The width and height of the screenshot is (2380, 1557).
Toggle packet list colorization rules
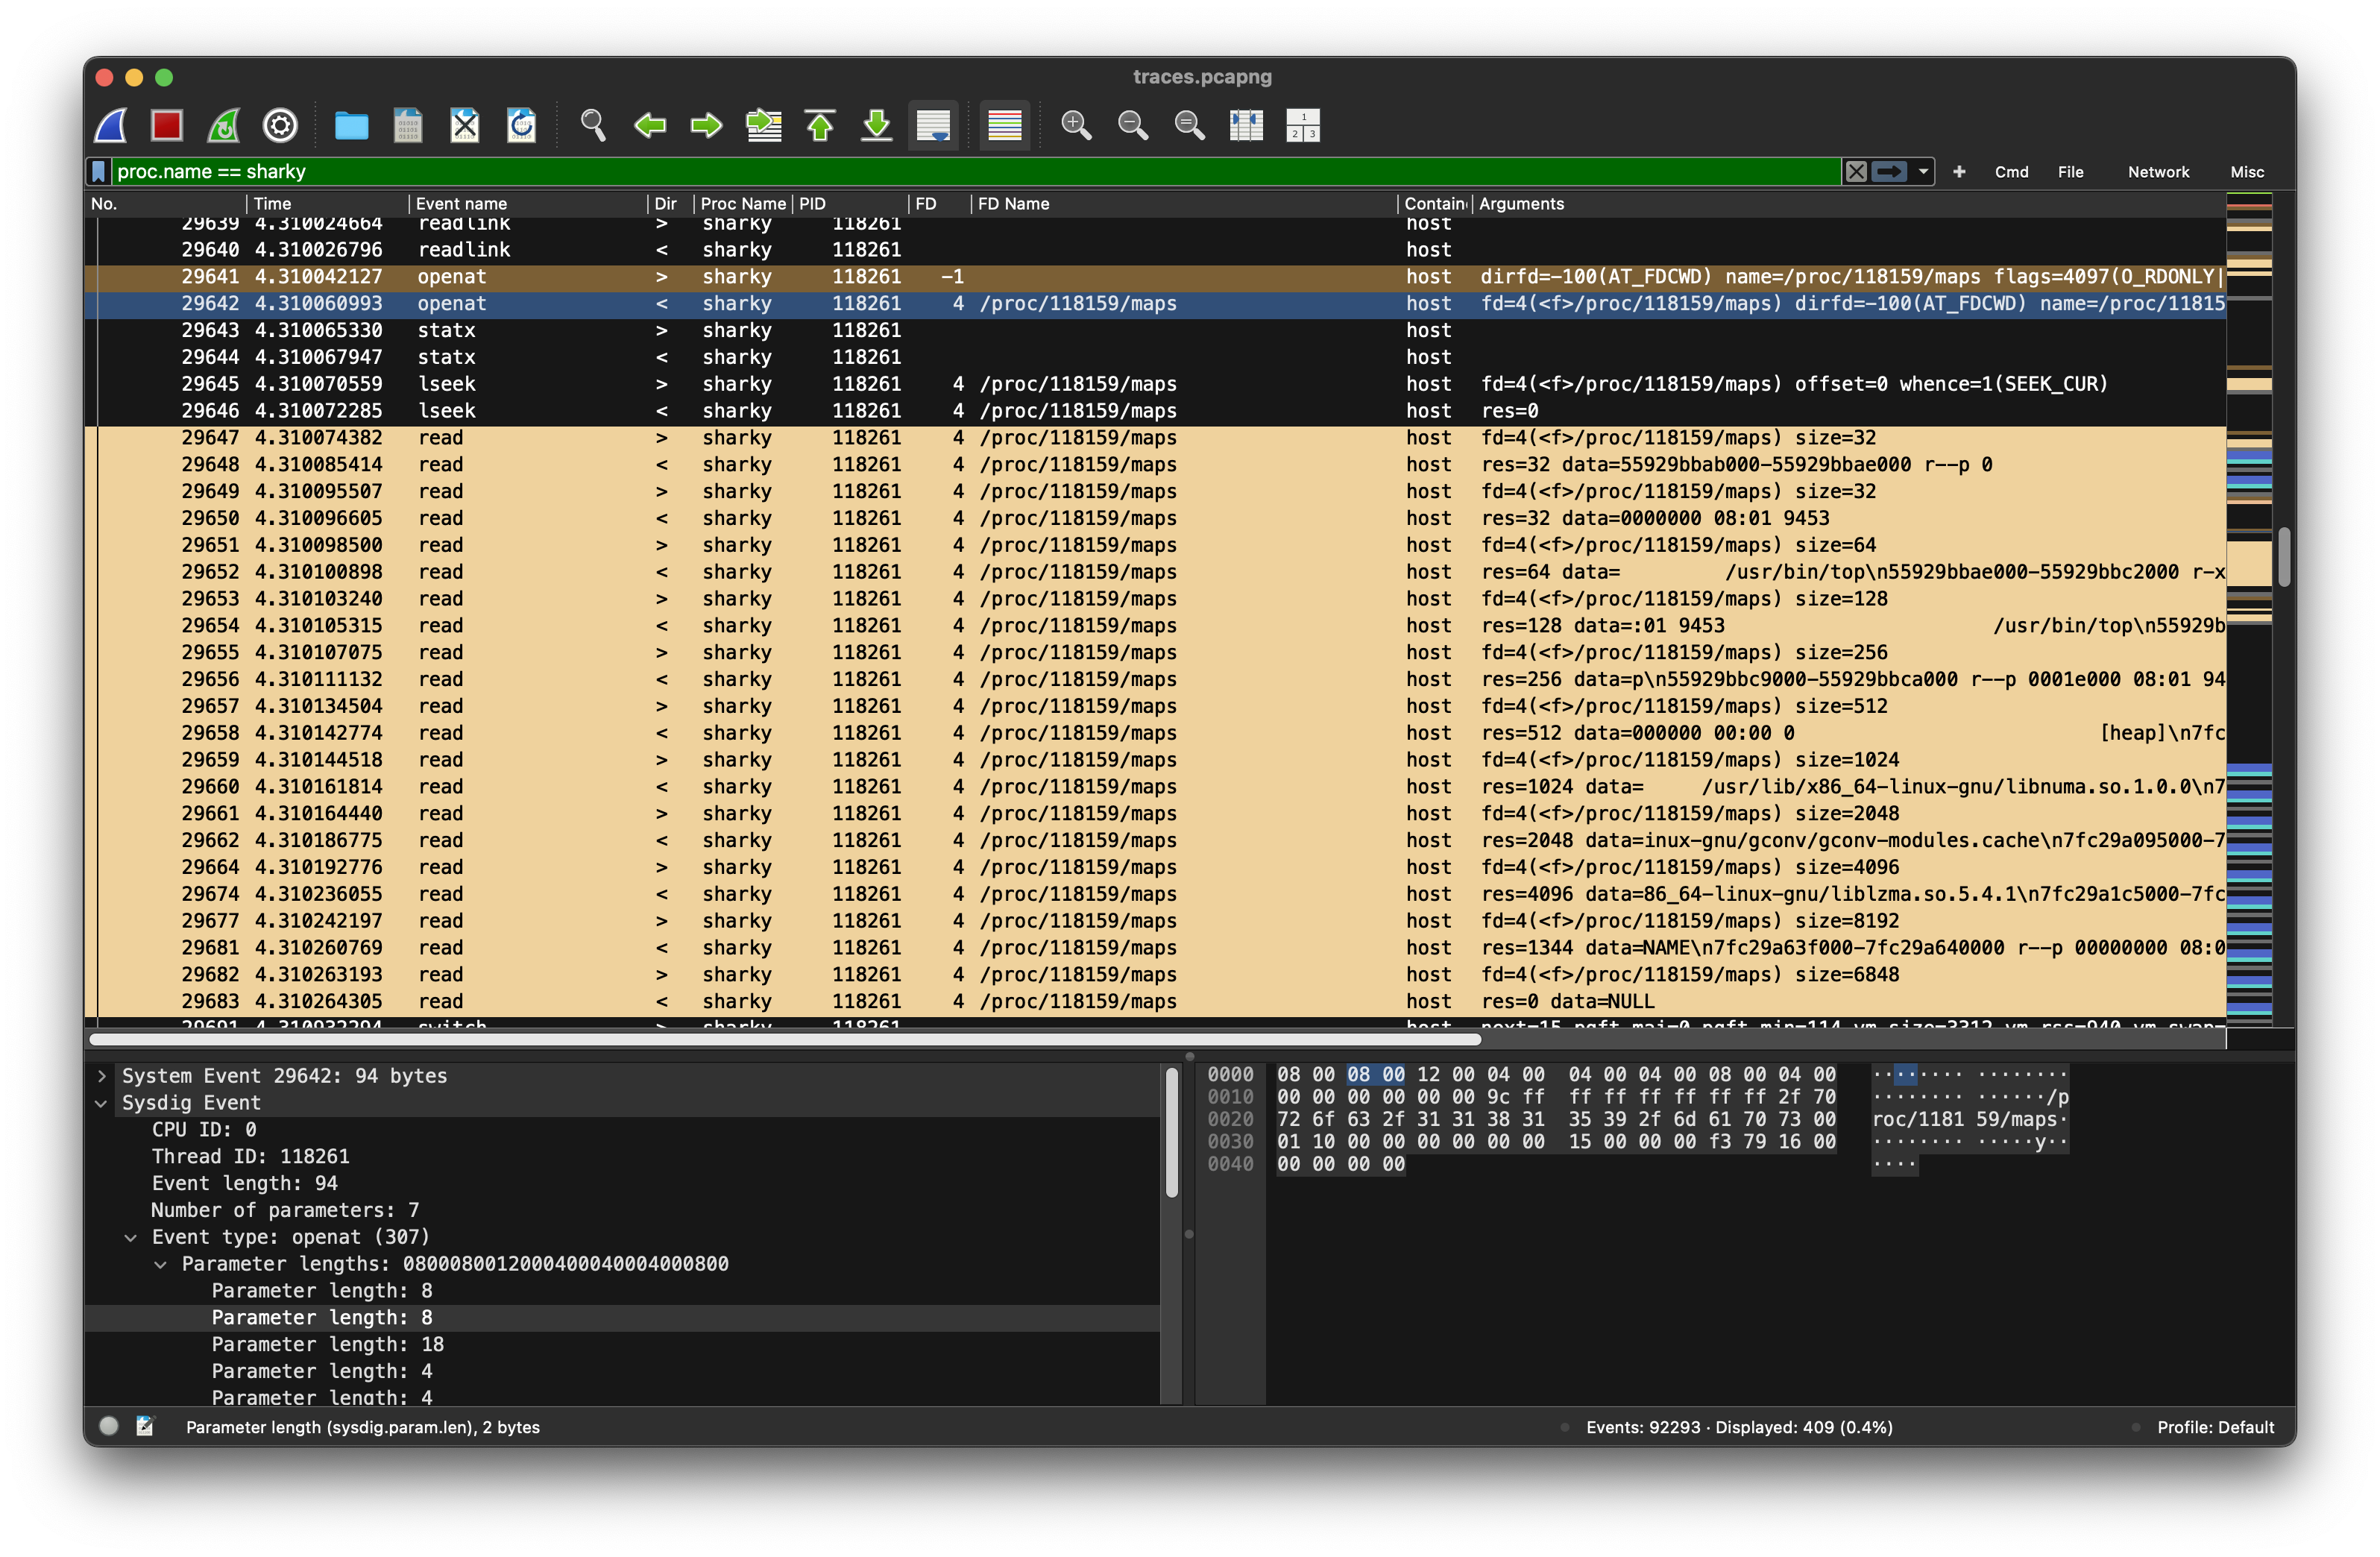pos(1004,125)
